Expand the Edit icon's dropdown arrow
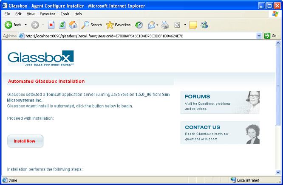The image size is (283, 185). coord(185,25)
